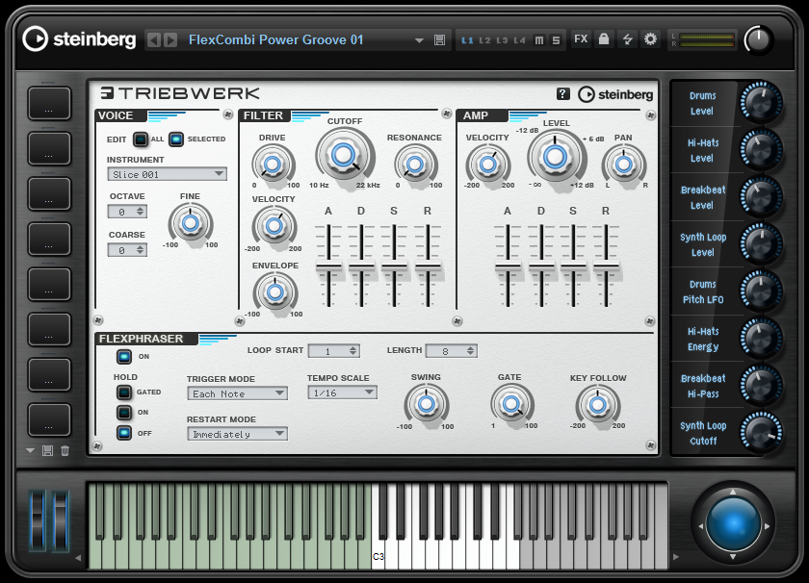Click the FlexPhraser Swing knob

tap(426, 404)
